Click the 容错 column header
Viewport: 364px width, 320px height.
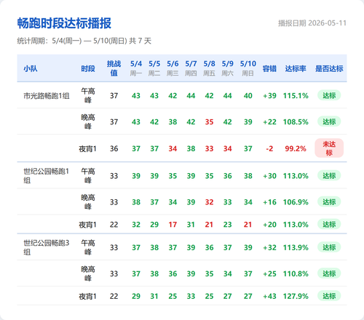point(269,68)
